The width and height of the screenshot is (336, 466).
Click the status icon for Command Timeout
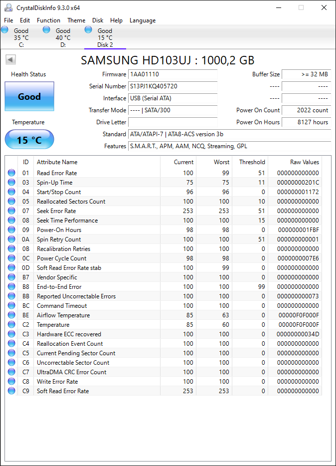point(11,305)
